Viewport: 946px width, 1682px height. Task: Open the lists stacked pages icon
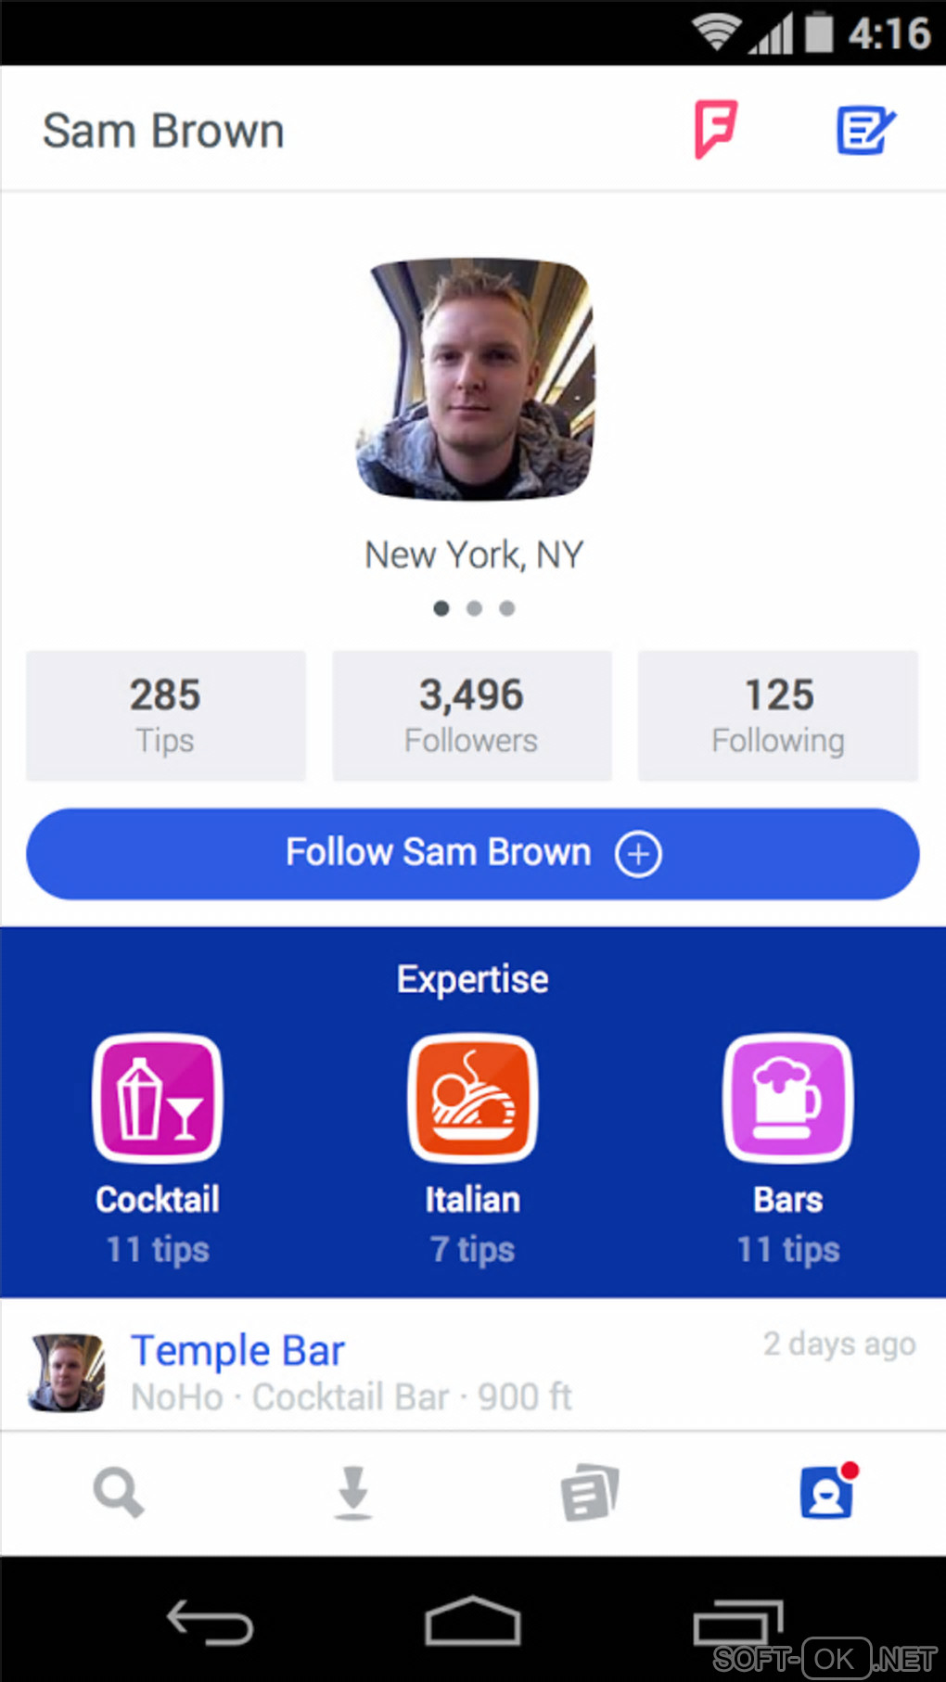pos(590,1492)
